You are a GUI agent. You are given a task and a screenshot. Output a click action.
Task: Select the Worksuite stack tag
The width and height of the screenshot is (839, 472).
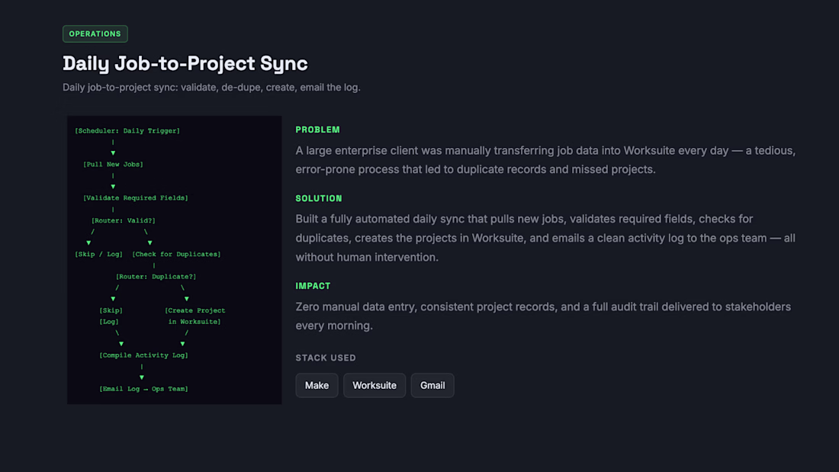coord(374,385)
